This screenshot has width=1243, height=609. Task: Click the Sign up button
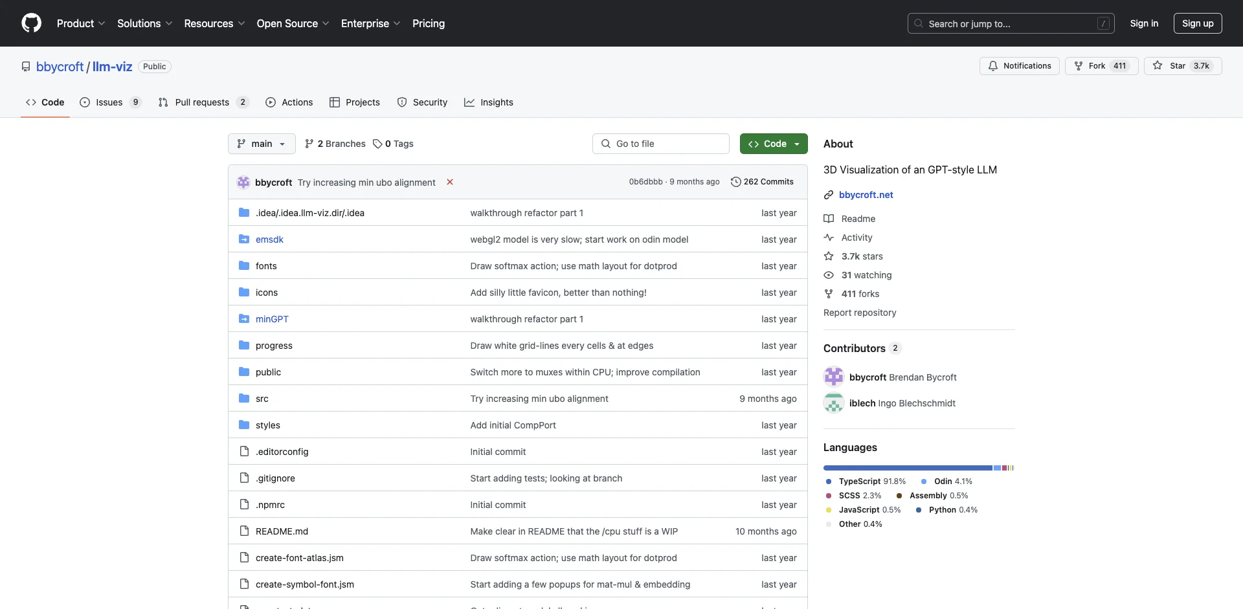click(1198, 23)
